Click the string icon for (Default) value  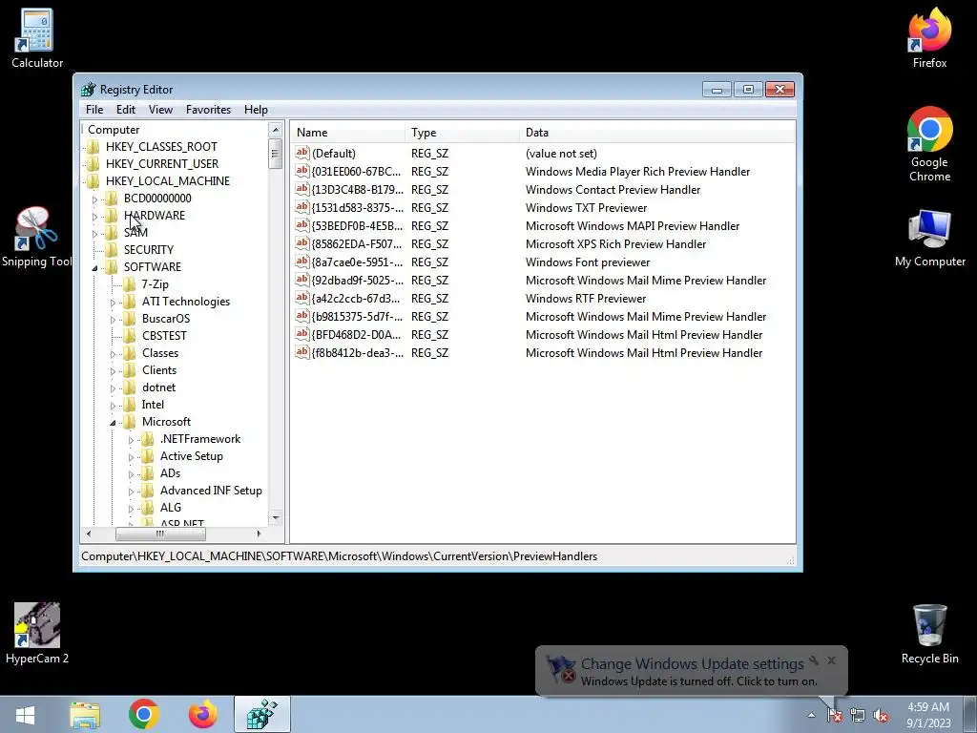click(x=302, y=153)
